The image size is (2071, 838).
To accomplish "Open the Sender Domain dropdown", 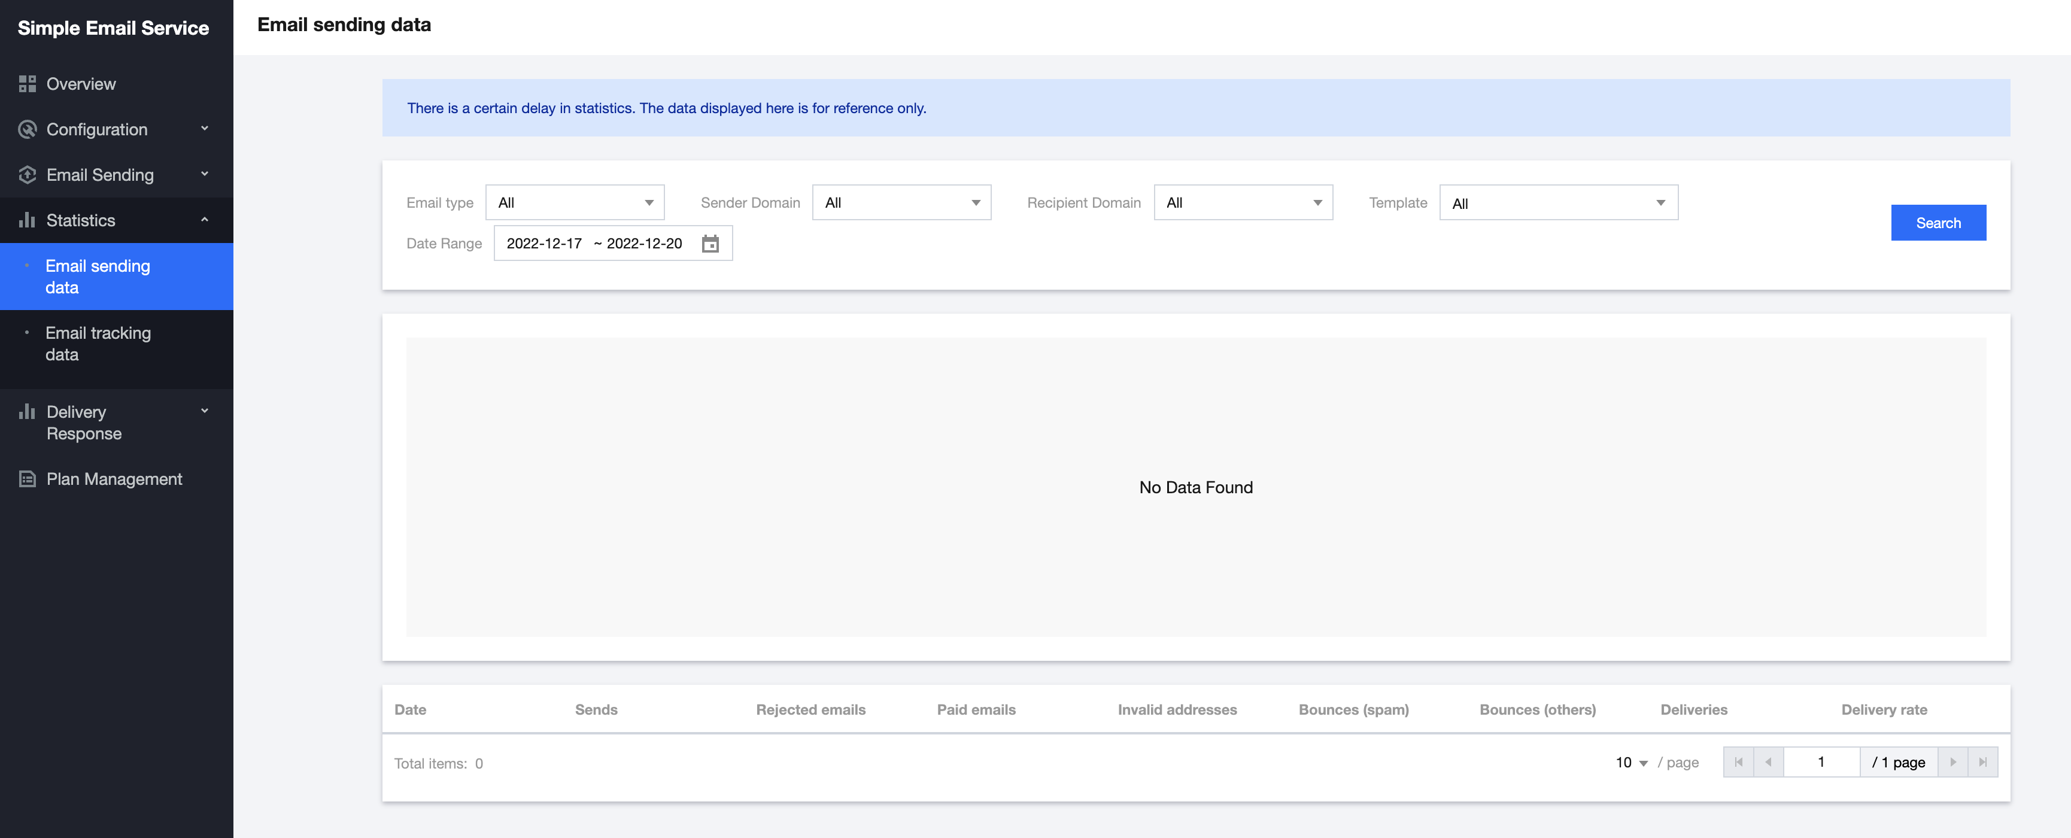I will click(901, 203).
